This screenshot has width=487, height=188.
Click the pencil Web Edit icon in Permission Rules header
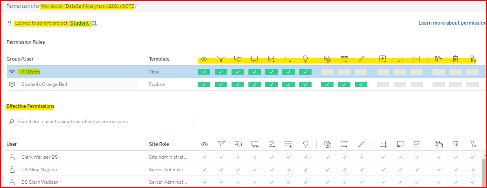pyautogui.click(x=361, y=59)
